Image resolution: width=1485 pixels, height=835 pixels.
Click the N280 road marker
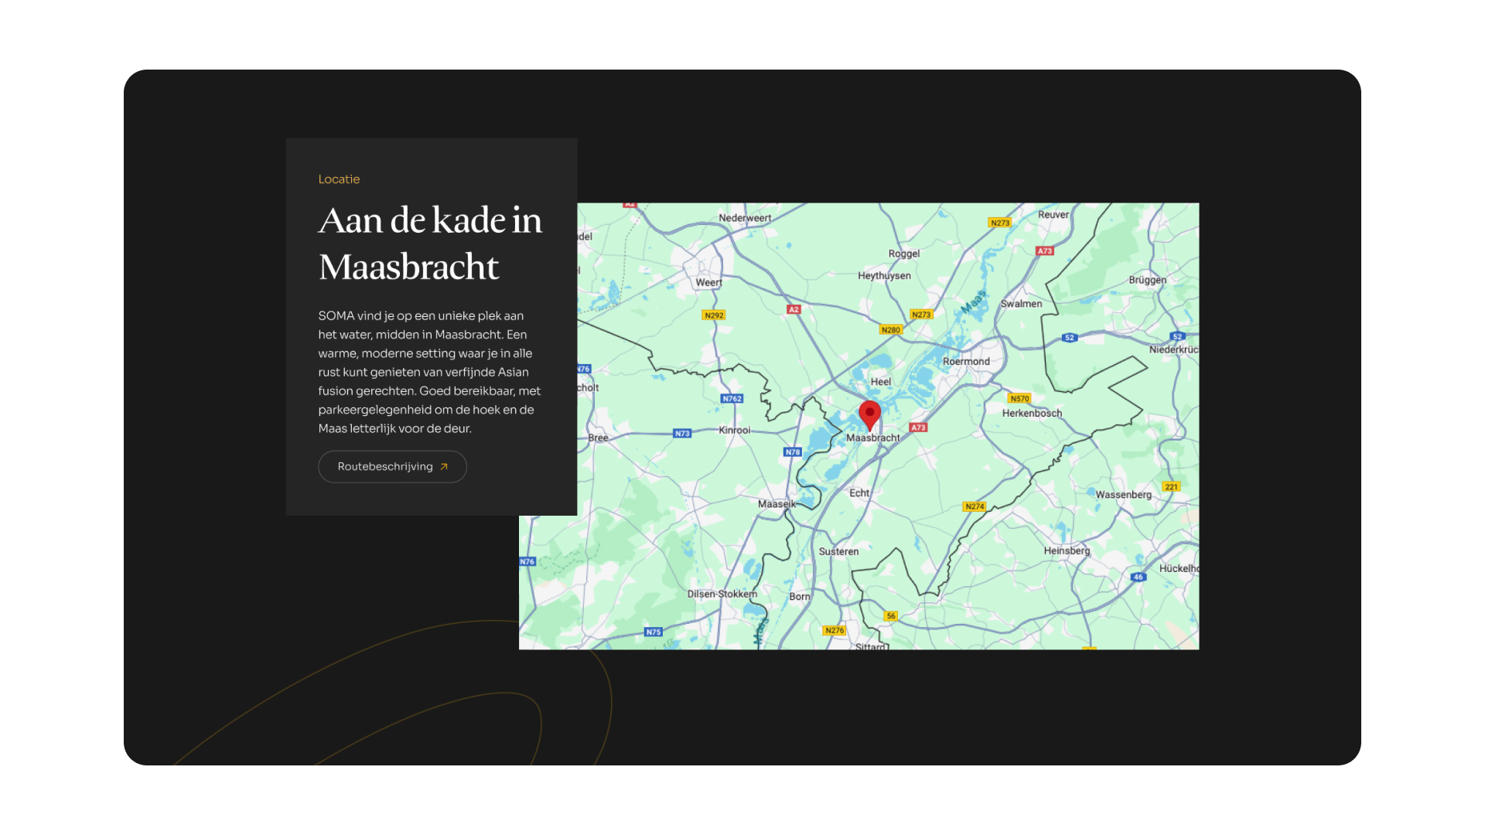[891, 330]
